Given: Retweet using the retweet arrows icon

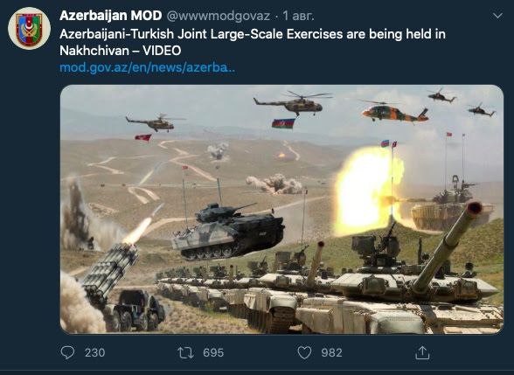Looking at the screenshot, I should 185,353.
